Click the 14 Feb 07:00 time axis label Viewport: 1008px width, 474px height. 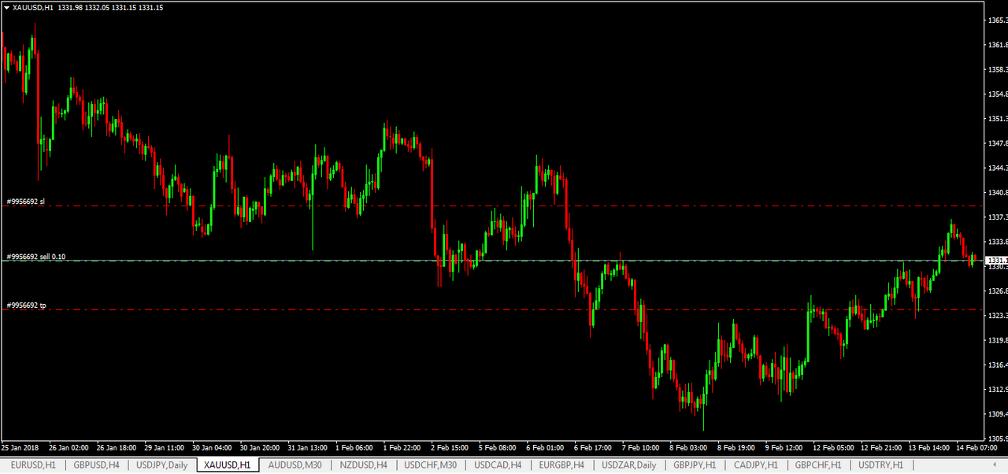(x=975, y=447)
